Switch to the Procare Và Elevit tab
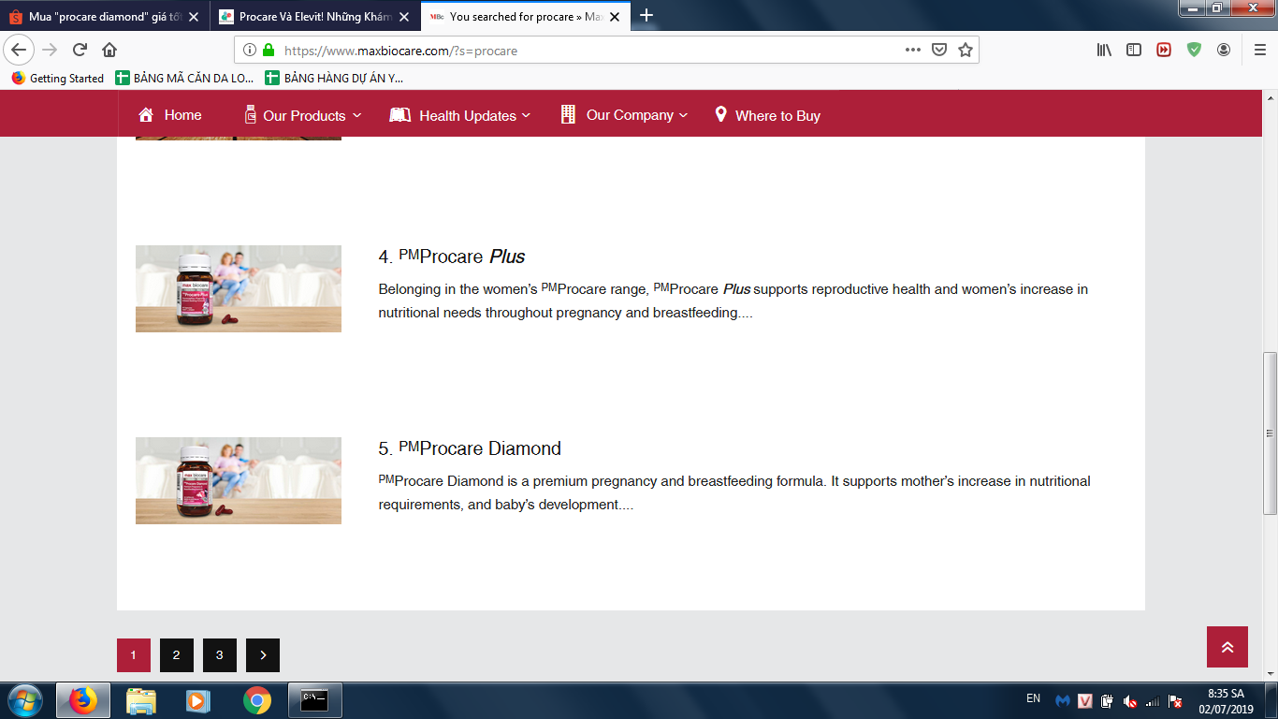The height and width of the screenshot is (719, 1278). click(x=313, y=16)
